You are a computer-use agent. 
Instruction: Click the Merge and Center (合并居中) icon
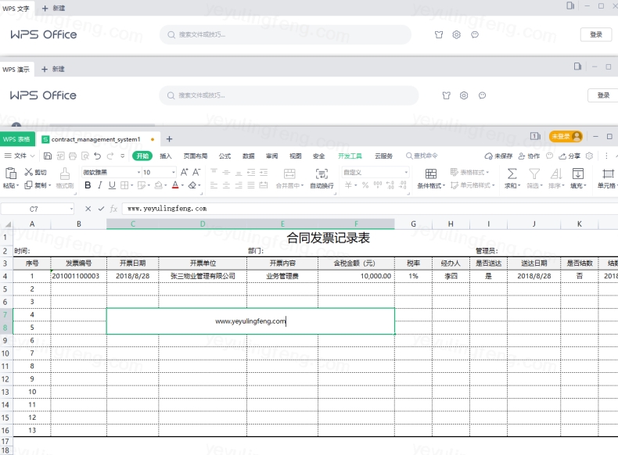[x=289, y=174]
